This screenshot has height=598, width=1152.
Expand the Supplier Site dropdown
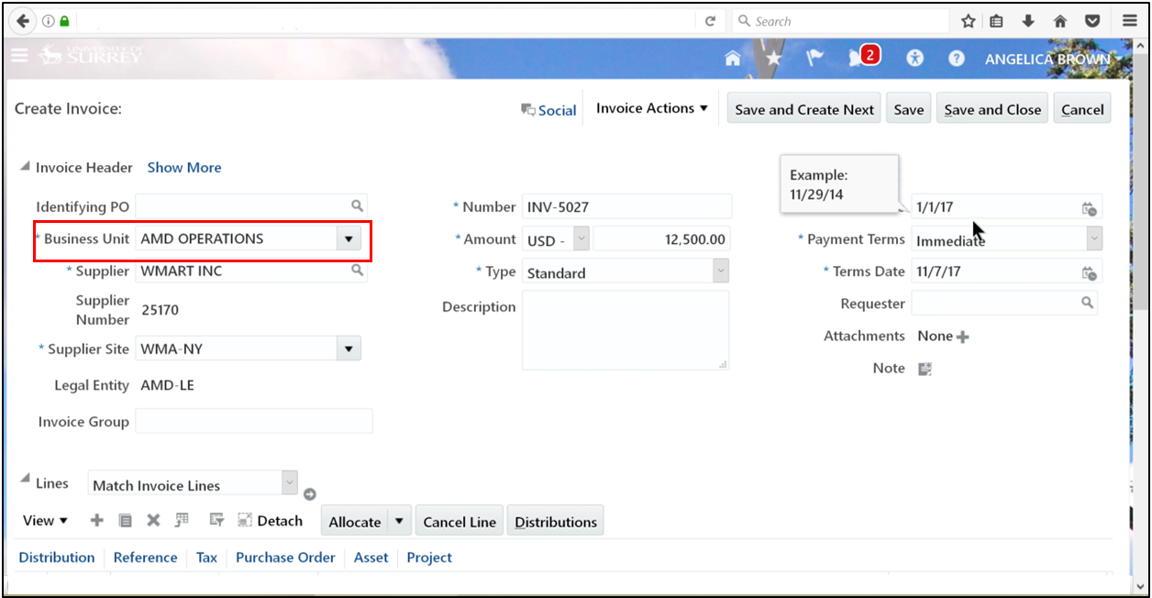pos(349,348)
